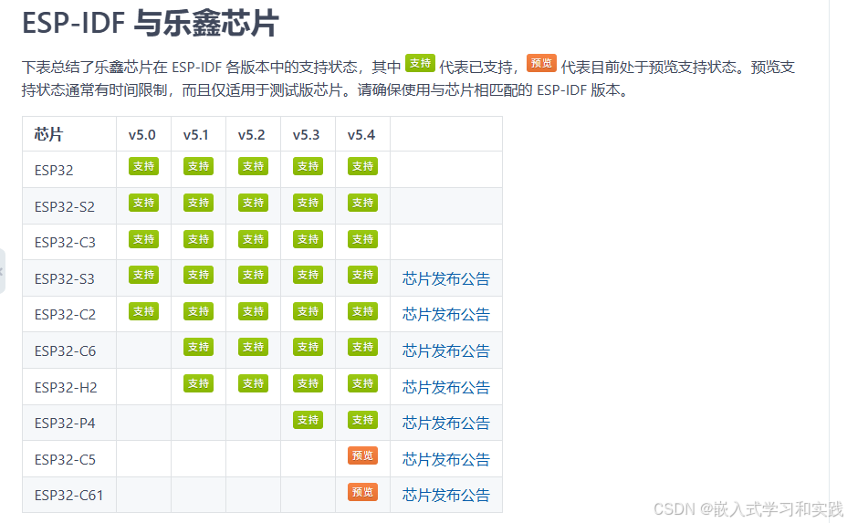Click the ESP32-C2 v5.3 support badge

(308, 312)
